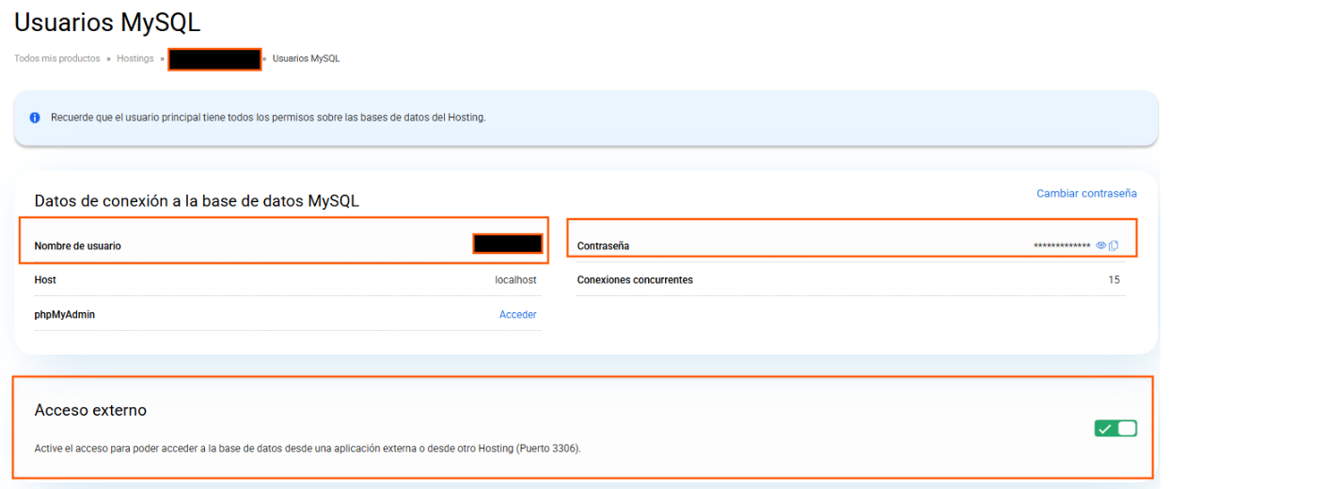The height and width of the screenshot is (489, 1344).
Task: Click the localhost host value
Action: [515, 280]
